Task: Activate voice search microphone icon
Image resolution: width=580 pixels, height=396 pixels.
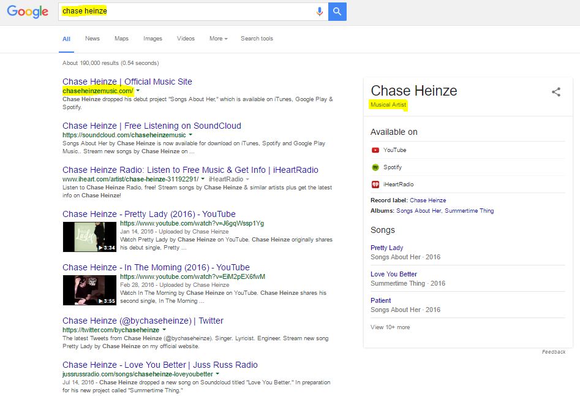Action: pyautogui.click(x=319, y=12)
